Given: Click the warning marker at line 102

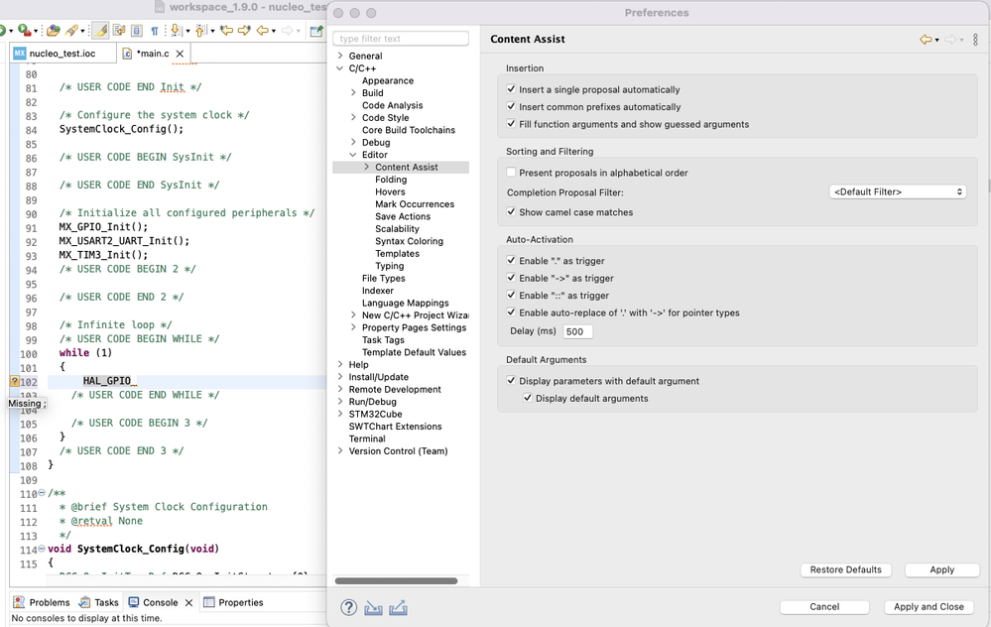Looking at the screenshot, I should tap(15, 381).
